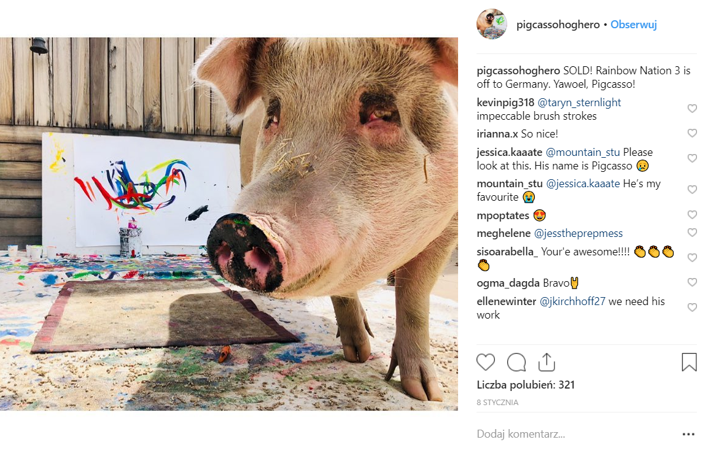The width and height of the screenshot is (708, 453).
Task: Click the Obserwuj follow button
Action: [x=634, y=25]
